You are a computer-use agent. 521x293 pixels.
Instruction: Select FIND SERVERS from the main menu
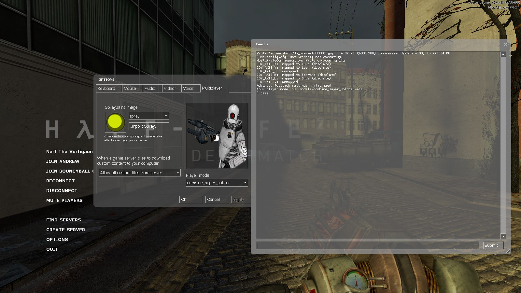pyautogui.click(x=63, y=220)
